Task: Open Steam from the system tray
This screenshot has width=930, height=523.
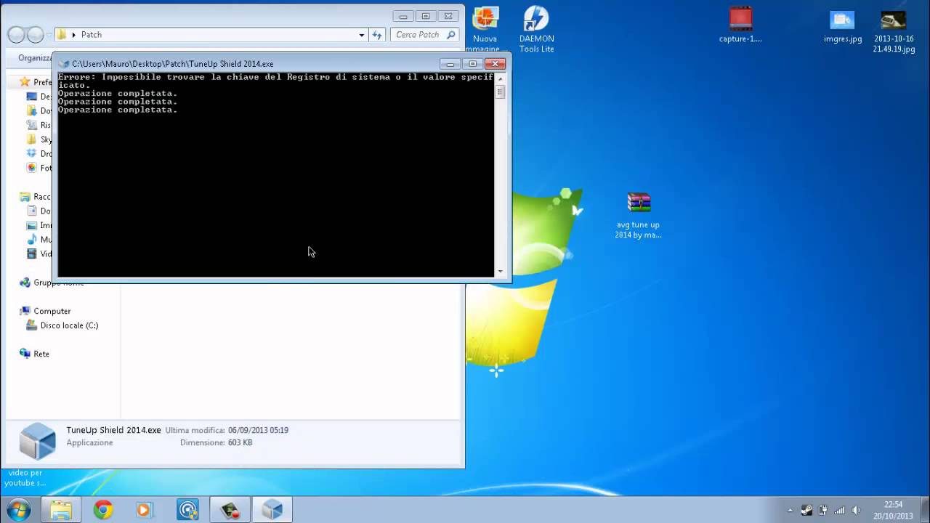Action: tap(806, 510)
